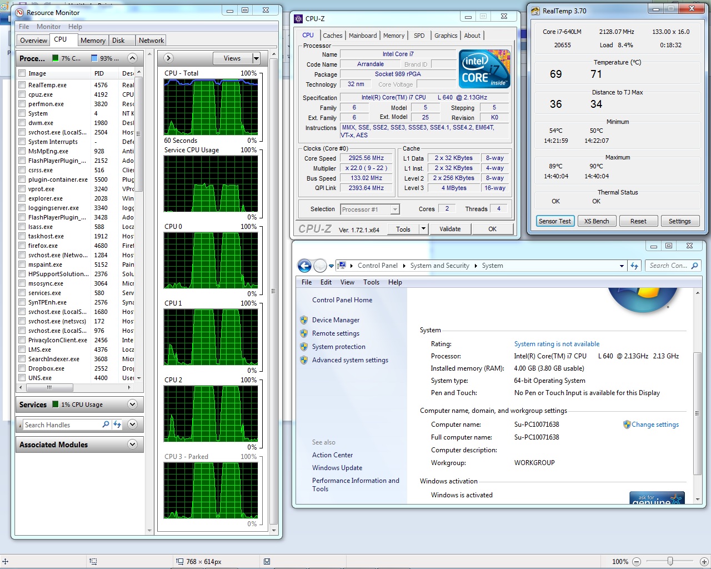Click the search magnifier in Search Handles
This screenshot has width=711, height=569.
pyautogui.click(x=106, y=425)
